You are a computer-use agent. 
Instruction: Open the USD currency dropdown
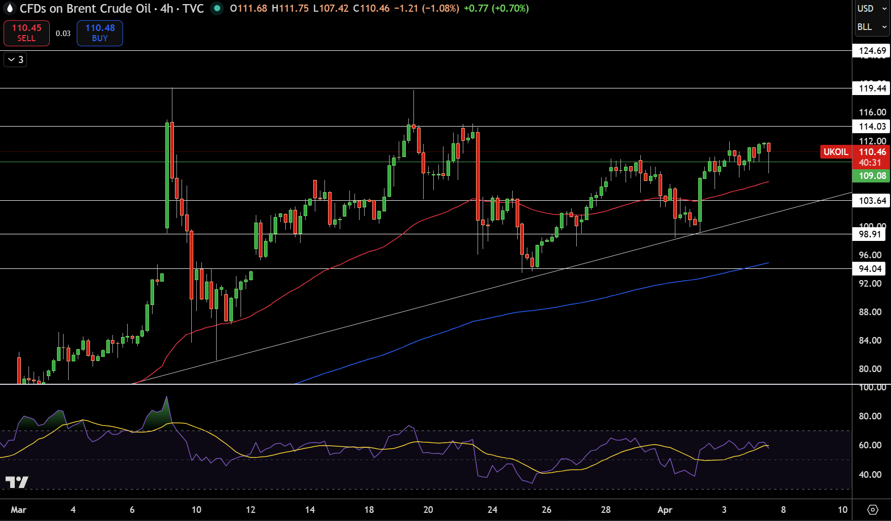[872, 9]
